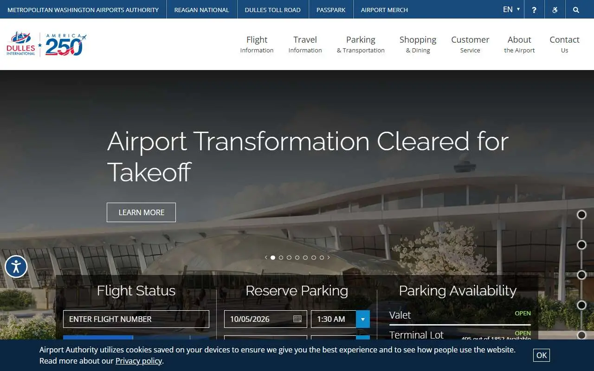Open the EN language dropdown

click(x=511, y=9)
